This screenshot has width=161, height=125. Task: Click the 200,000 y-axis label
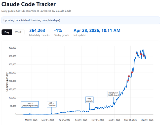12,81
